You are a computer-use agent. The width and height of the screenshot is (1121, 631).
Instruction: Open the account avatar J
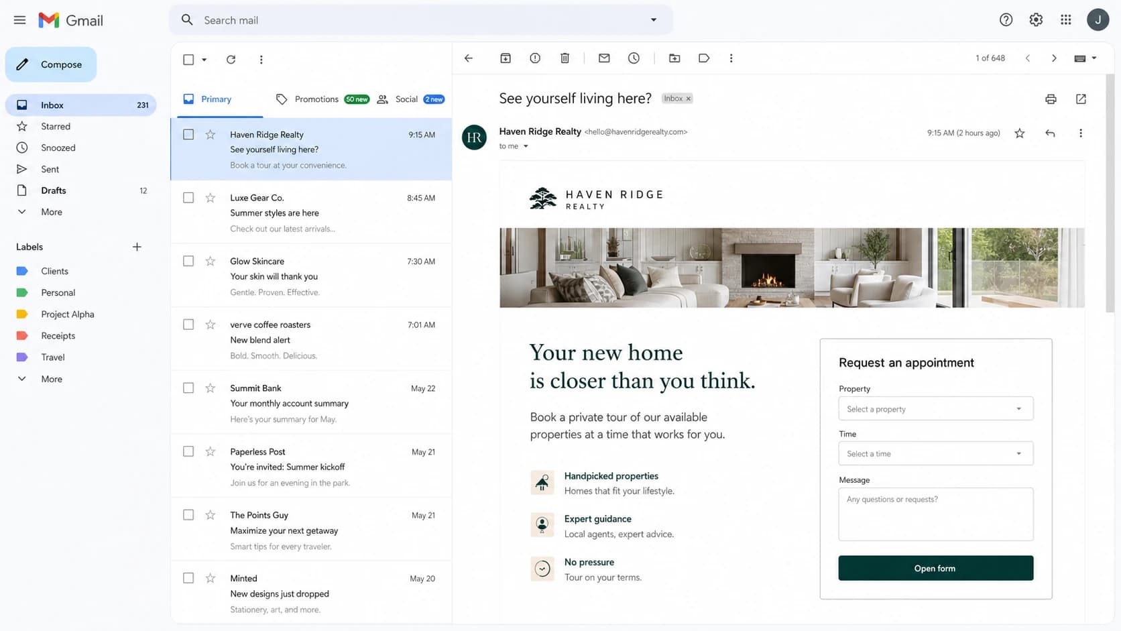click(1098, 20)
